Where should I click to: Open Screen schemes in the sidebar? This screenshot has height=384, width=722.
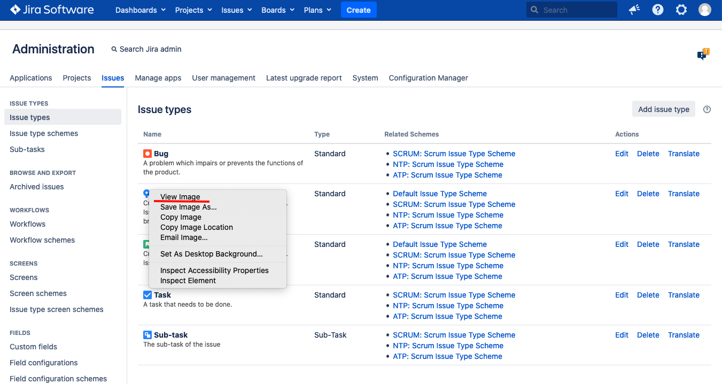point(38,293)
